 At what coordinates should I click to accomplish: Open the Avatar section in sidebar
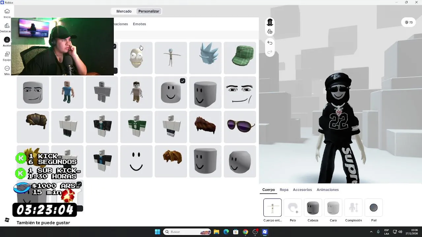tap(7, 42)
